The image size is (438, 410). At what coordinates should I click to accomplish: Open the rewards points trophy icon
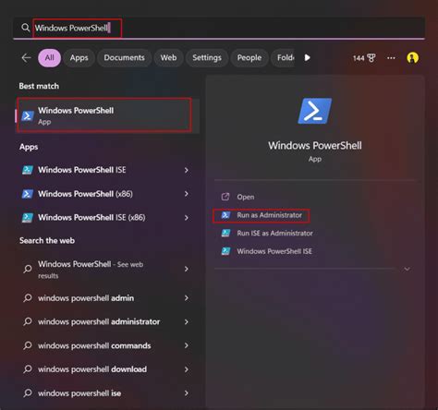pos(371,58)
